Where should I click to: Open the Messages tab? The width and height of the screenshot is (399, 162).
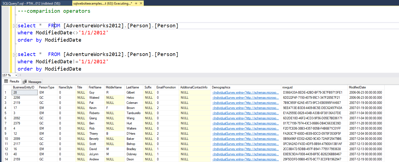coord(32,82)
